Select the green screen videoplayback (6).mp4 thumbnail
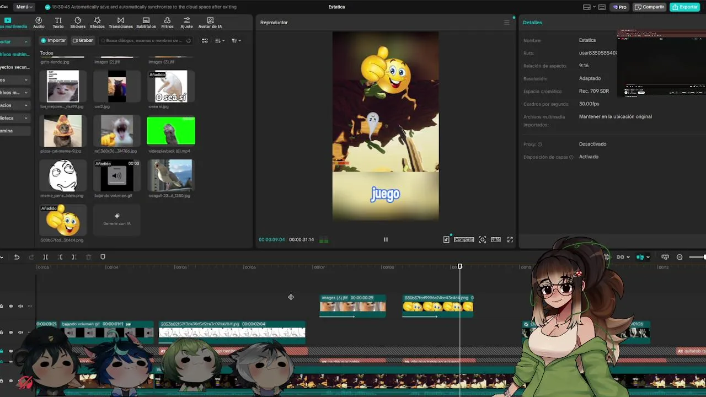The width and height of the screenshot is (706, 397). pyautogui.click(x=171, y=131)
